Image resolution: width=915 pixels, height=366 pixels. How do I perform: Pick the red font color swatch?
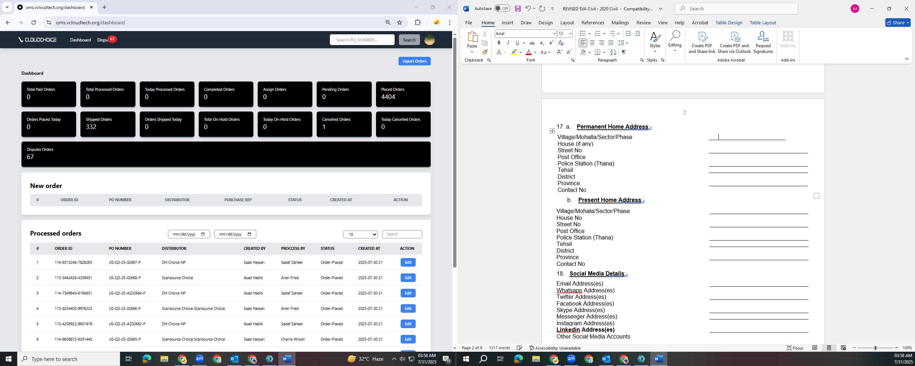click(529, 53)
